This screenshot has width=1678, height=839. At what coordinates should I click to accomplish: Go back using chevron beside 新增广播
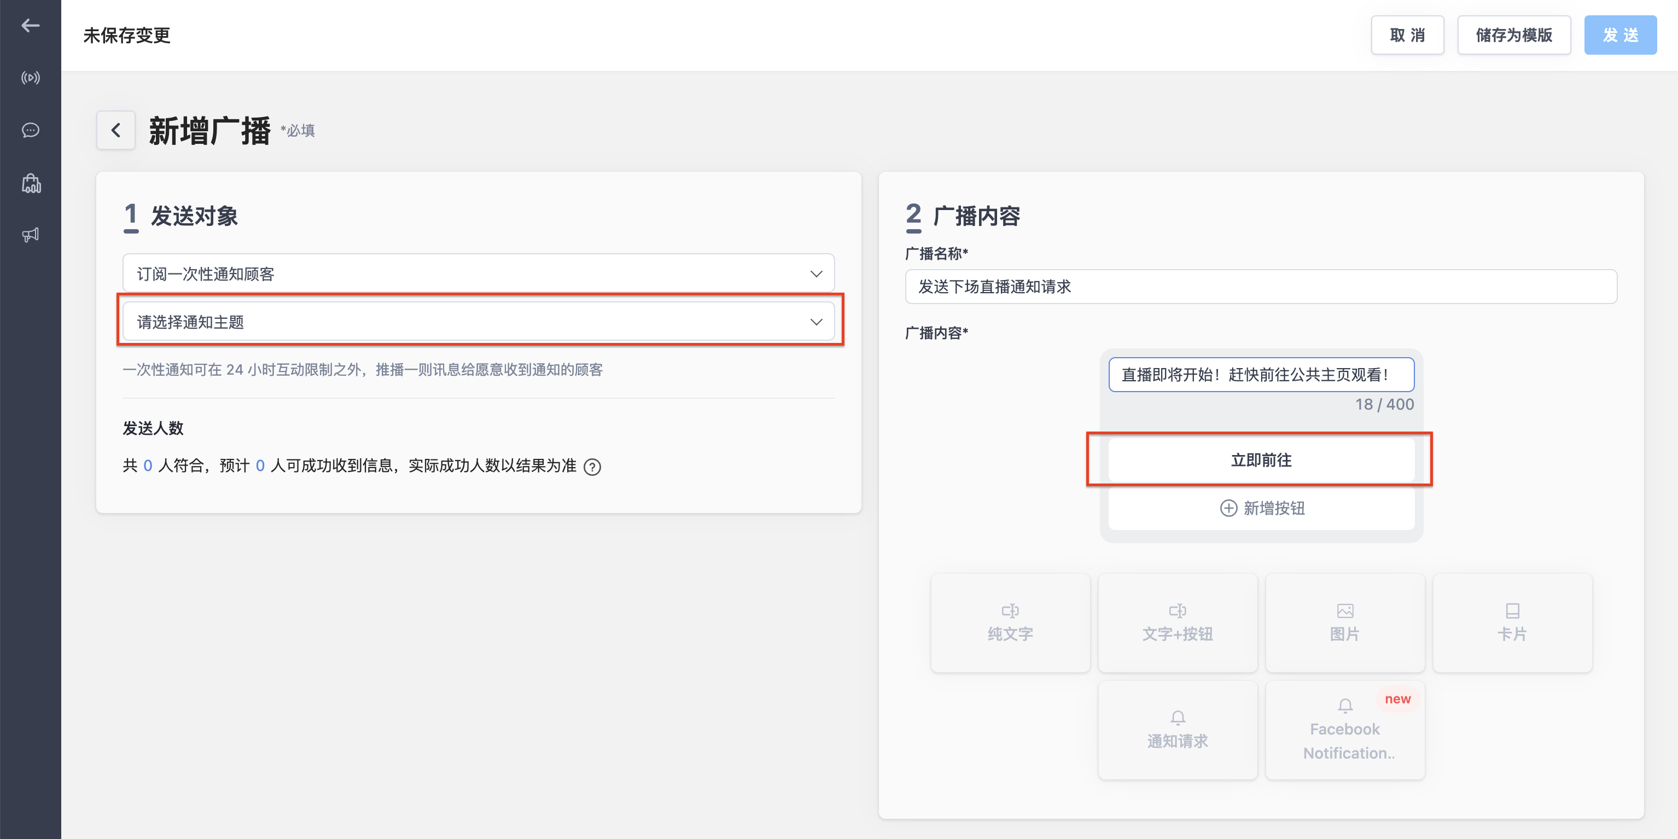(x=116, y=130)
